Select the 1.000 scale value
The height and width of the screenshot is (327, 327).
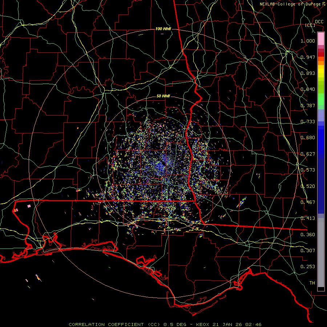(308, 41)
